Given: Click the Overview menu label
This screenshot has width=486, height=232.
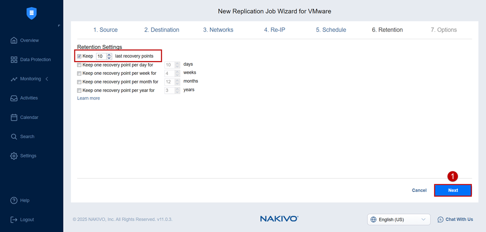Looking at the screenshot, I should tap(29, 40).
